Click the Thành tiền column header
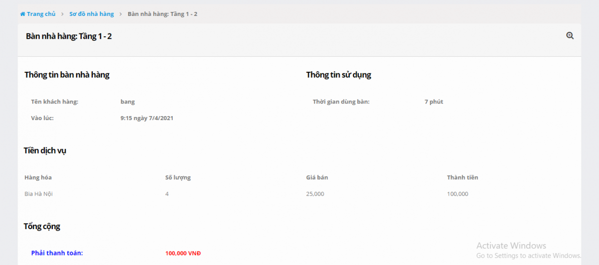The image size is (599, 265). pyautogui.click(x=462, y=177)
